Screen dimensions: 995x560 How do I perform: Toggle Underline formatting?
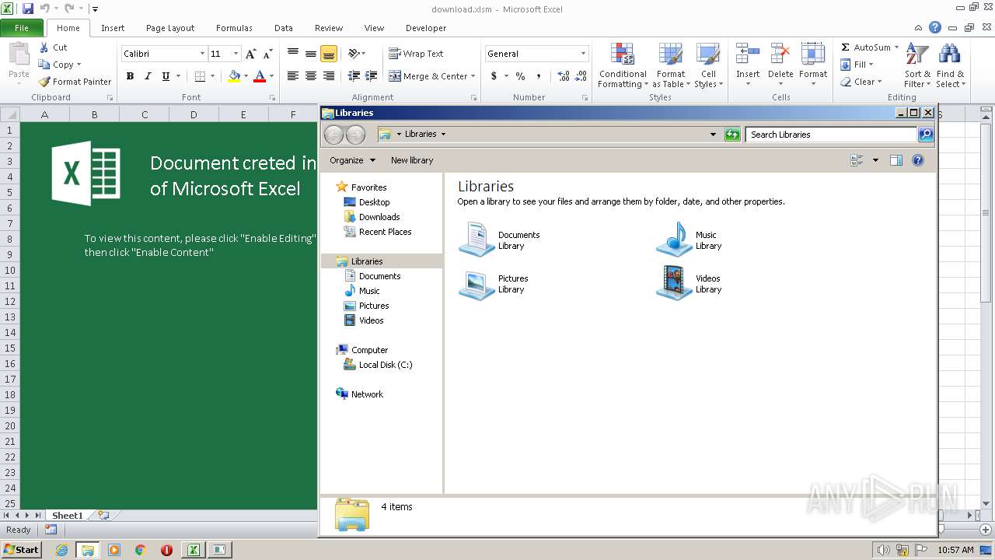point(166,76)
